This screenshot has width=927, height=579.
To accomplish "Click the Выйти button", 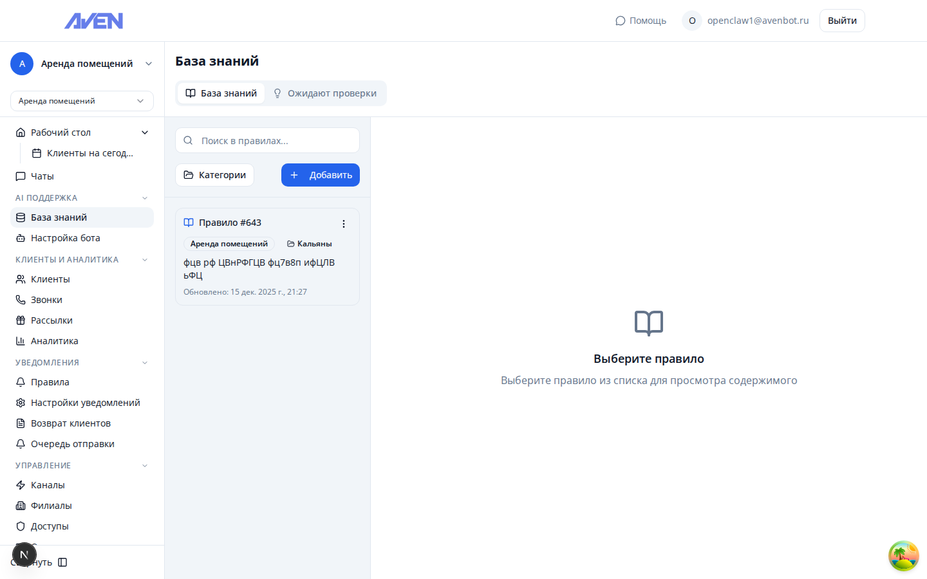I will pos(841,21).
